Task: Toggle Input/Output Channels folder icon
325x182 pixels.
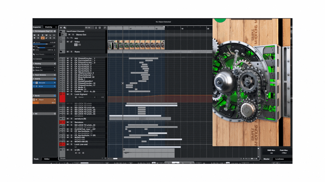Action: pyautogui.click(x=61, y=31)
